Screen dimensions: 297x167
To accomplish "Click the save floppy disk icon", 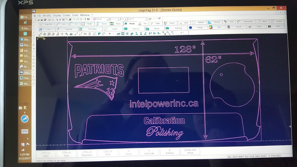I will tap(42, 20).
